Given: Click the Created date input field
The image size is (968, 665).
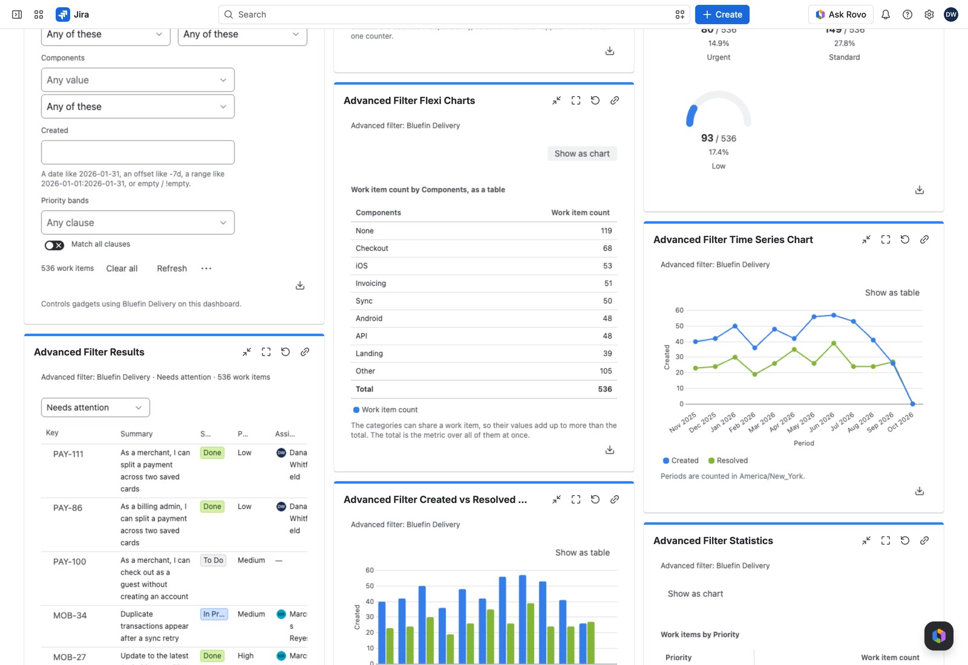Looking at the screenshot, I should [x=138, y=152].
